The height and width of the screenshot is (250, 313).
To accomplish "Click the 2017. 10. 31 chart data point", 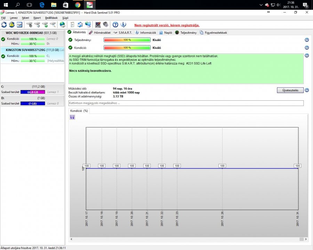I will [298, 168].
